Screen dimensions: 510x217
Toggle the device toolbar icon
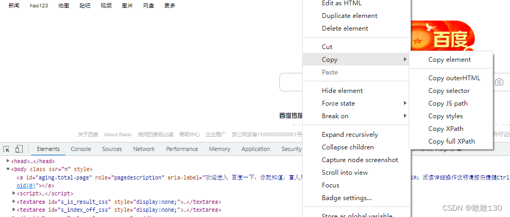19,149
